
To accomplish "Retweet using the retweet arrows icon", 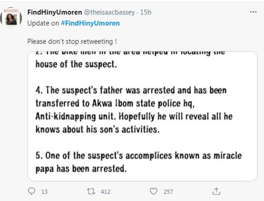I will (91, 191).
